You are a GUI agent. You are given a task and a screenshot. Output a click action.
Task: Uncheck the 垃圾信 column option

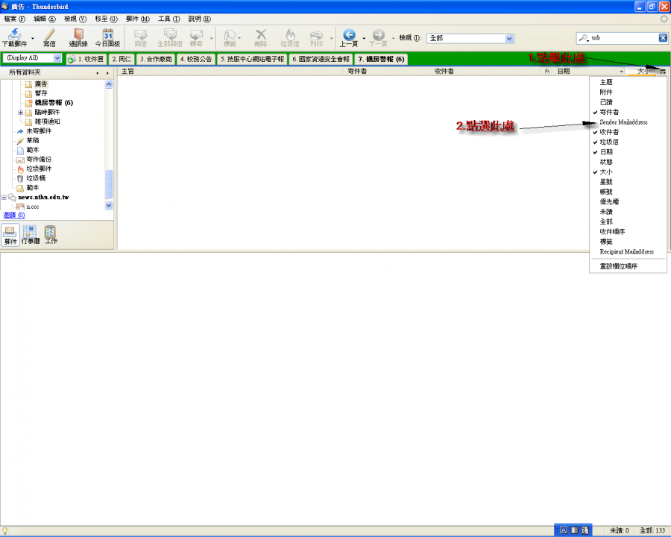[x=609, y=142]
